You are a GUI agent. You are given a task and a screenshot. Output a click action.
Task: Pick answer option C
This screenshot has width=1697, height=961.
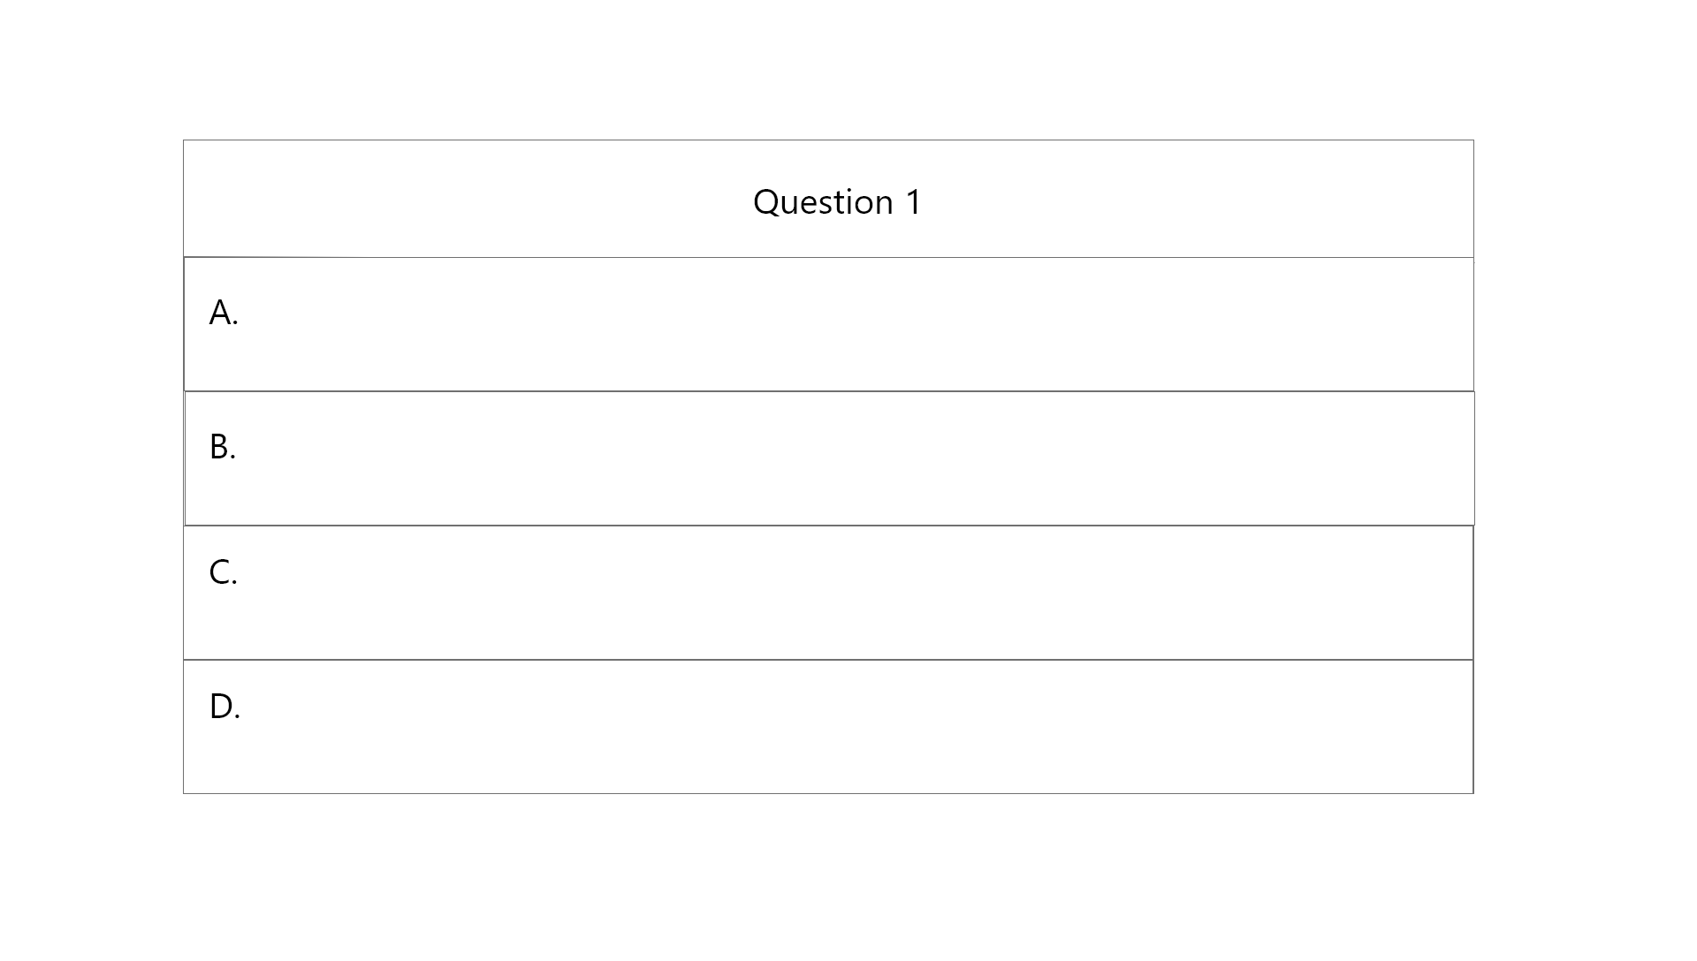click(828, 593)
